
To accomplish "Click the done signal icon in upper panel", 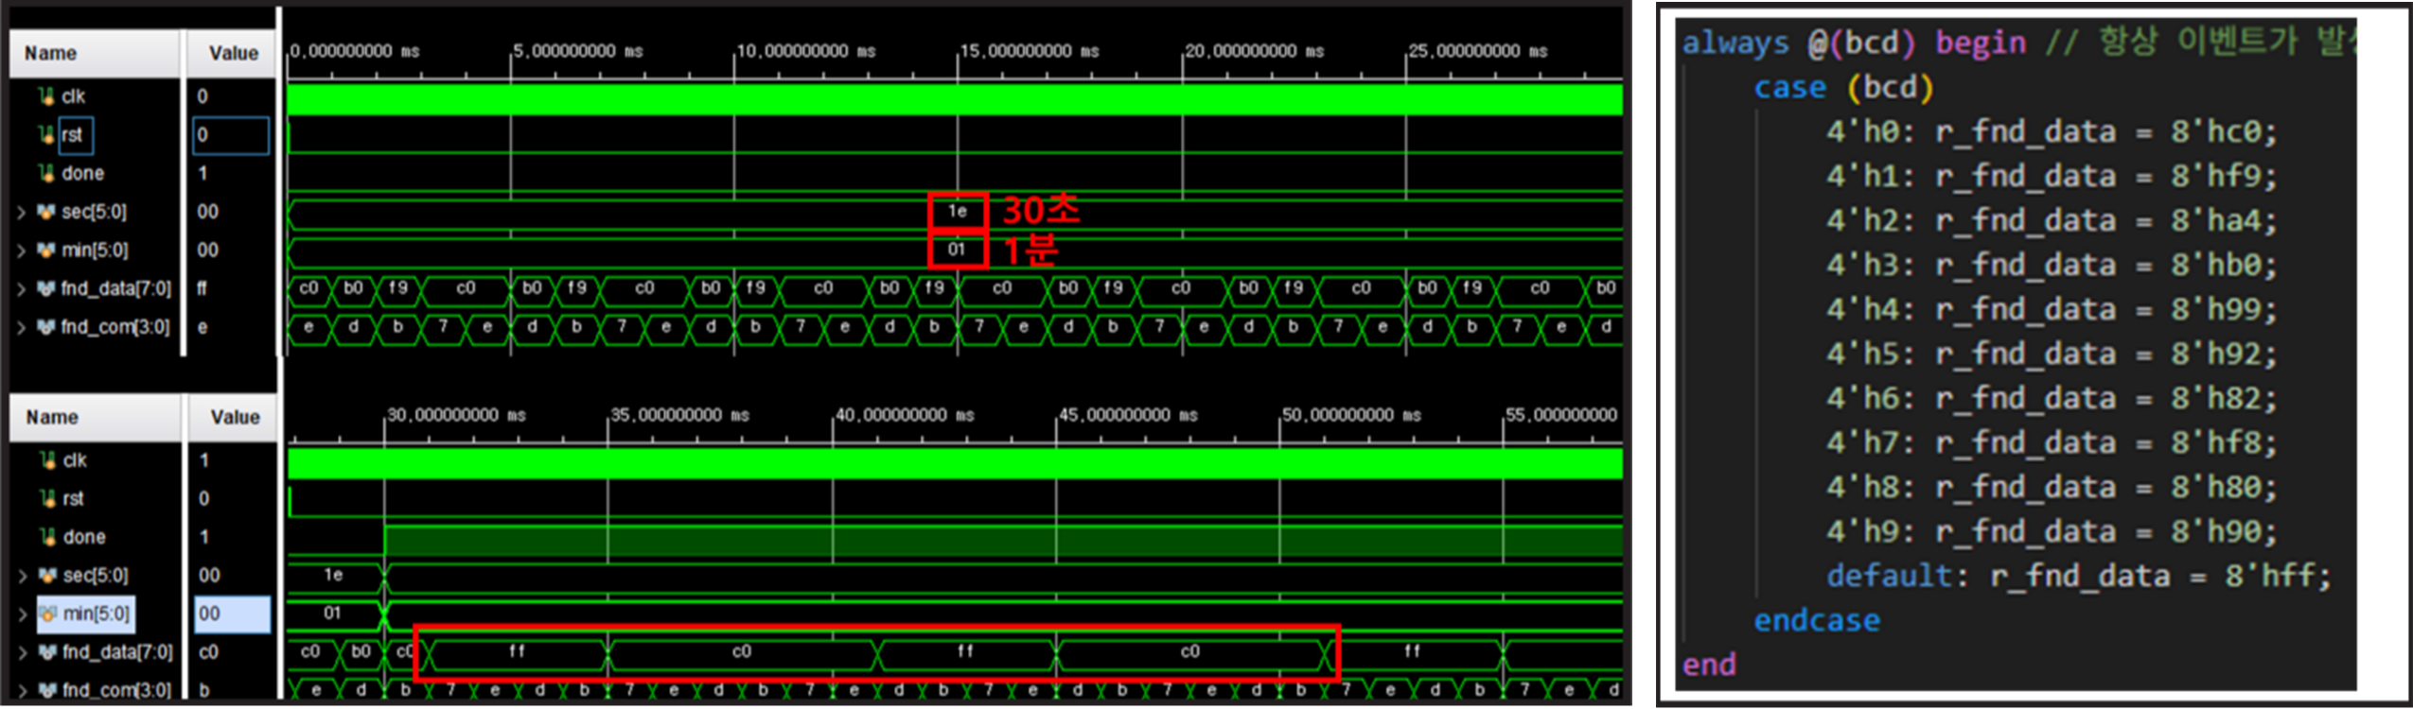I will 46,173.
